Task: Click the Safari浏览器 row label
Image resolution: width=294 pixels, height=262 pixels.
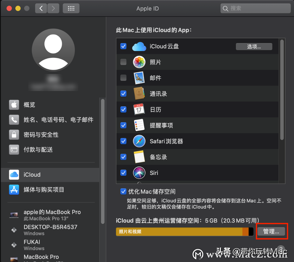Action: [166, 141]
